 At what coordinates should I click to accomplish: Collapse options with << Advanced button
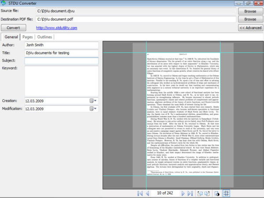(x=250, y=28)
